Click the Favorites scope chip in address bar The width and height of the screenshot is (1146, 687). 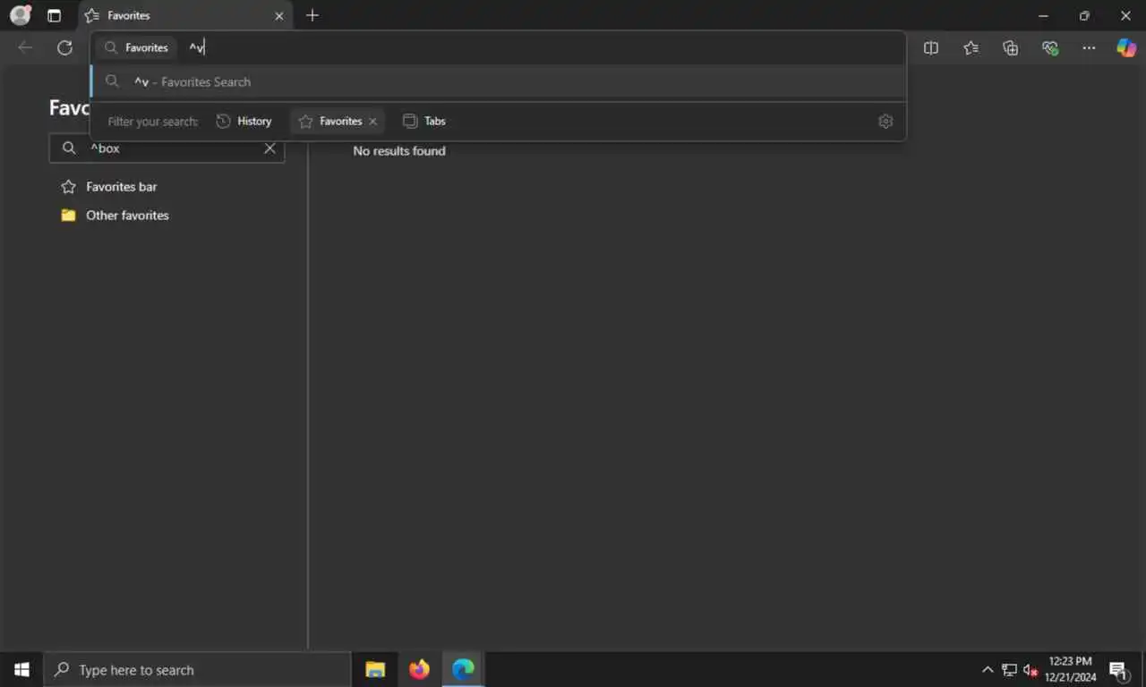coord(137,47)
